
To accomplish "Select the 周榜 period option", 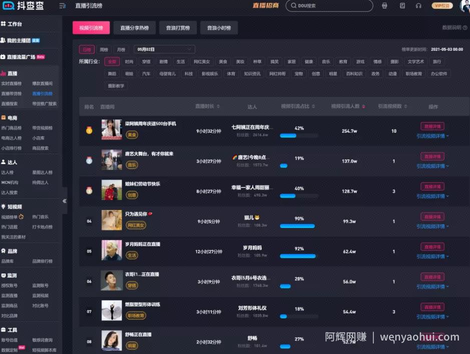I will point(104,49).
